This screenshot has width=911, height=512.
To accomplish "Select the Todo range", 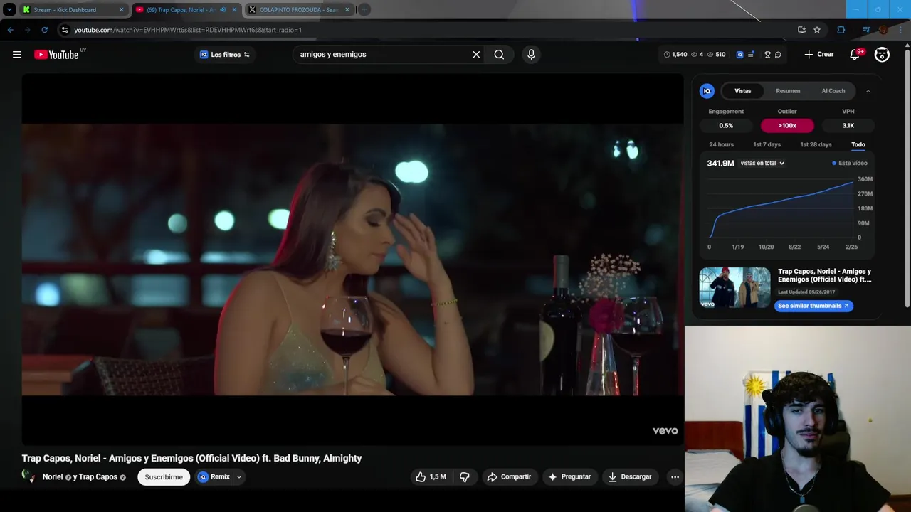I will [858, 144].
